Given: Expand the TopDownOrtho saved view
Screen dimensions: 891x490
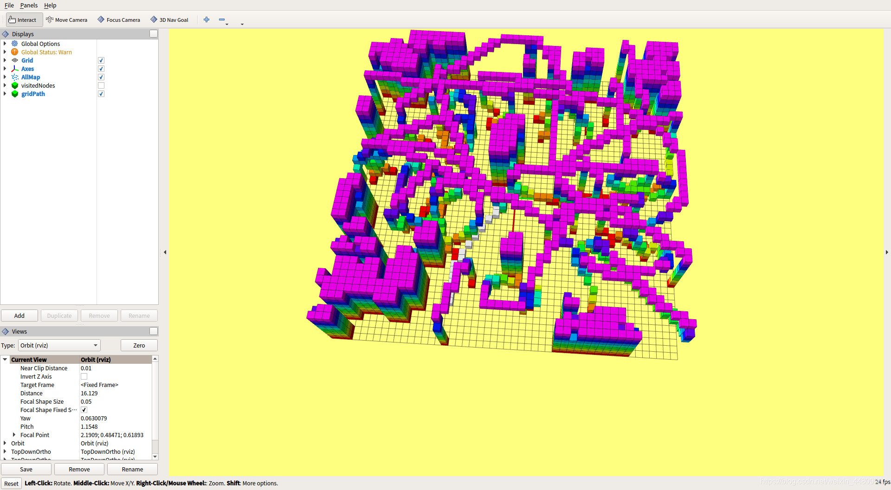Looking at the screenshot, I should (x=5, y=451).
